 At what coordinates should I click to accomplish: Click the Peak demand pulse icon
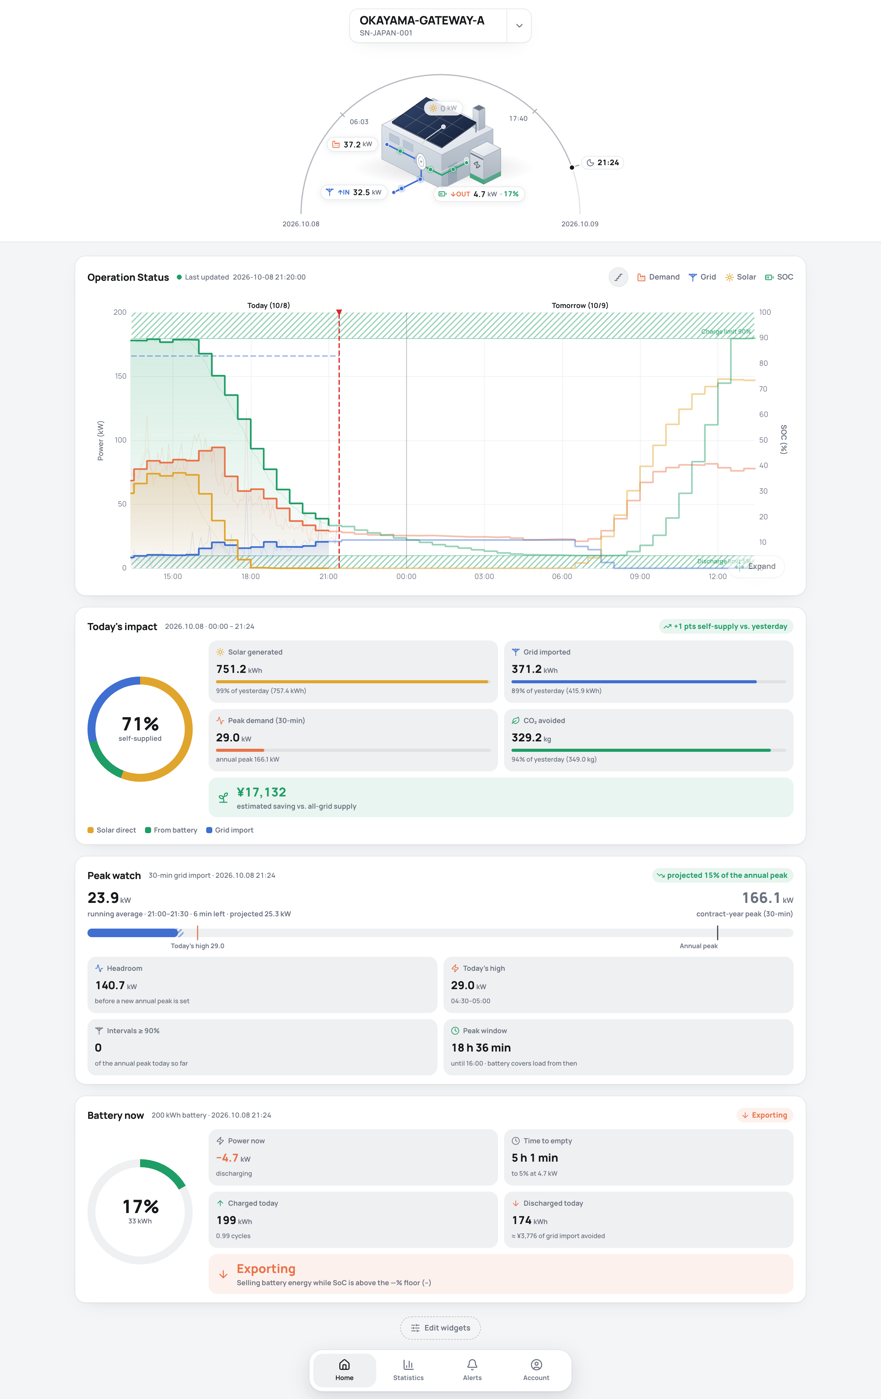[x=220, y=720]
